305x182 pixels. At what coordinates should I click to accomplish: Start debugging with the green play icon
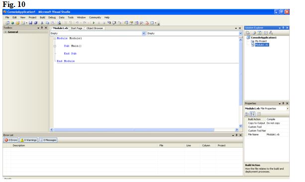(x=94, y=23)
